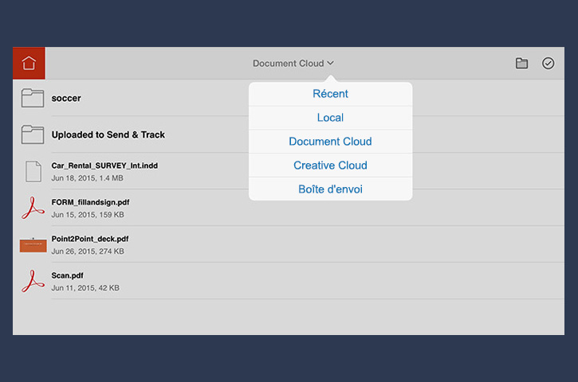Go to the red Home button

coord(29,63)
